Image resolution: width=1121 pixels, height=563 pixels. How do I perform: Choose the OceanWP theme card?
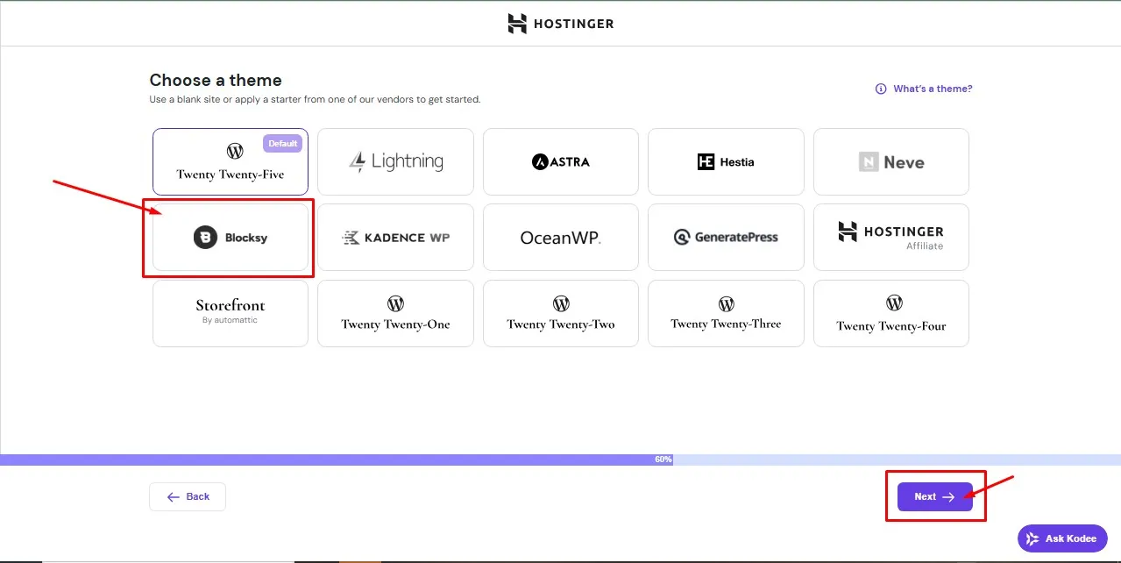pyautogui.click(x=561, y=238)
